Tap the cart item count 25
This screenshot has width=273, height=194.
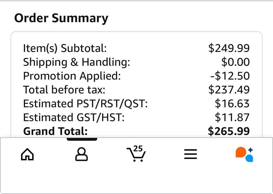138,148
